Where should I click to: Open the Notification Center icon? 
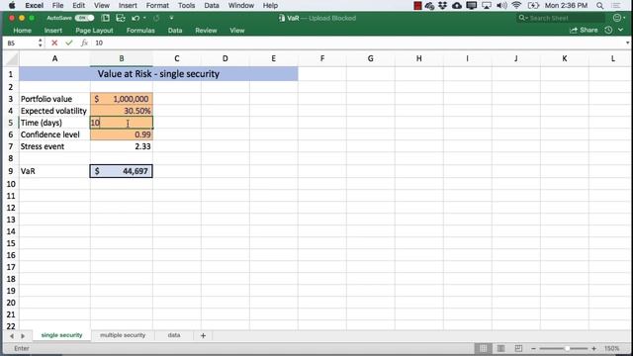[x=616, y=5]
